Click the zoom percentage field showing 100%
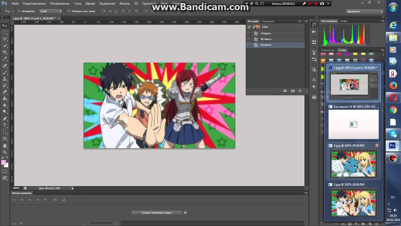The height and width of the screenshot is (226, 401). [x=16, y=188]
